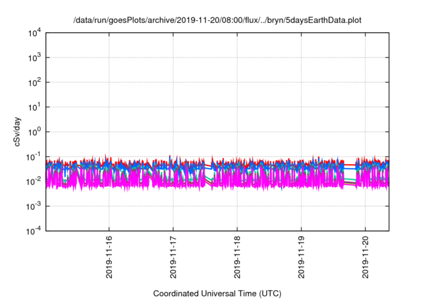429x300 pixels.
Task: Click the 10^-2 y-axis tick label
Action: pyautogui.click(x=34, y=181)
